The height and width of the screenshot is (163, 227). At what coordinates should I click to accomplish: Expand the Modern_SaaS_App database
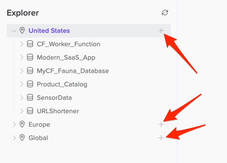22,57
